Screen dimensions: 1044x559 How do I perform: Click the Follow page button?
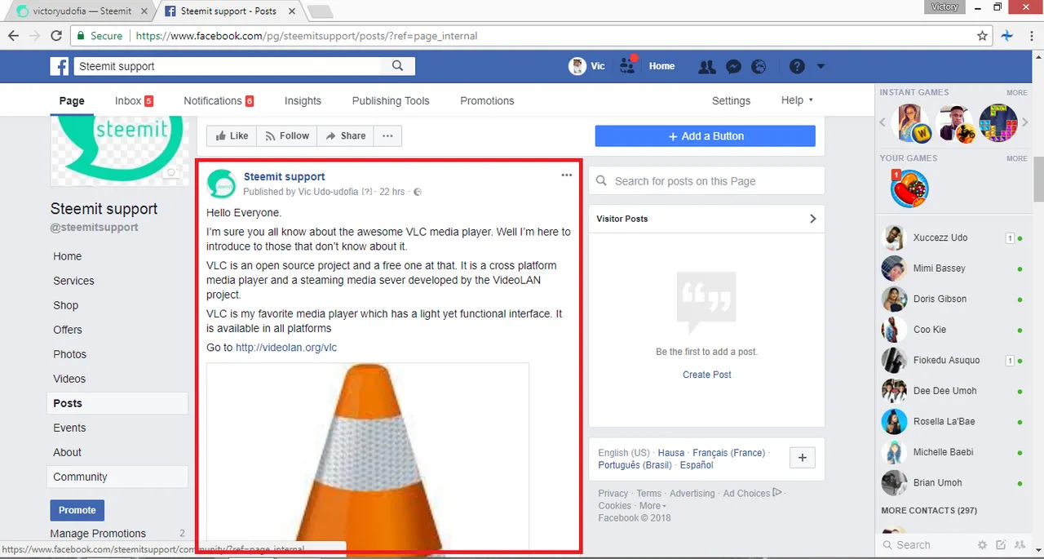pos(287,136)
